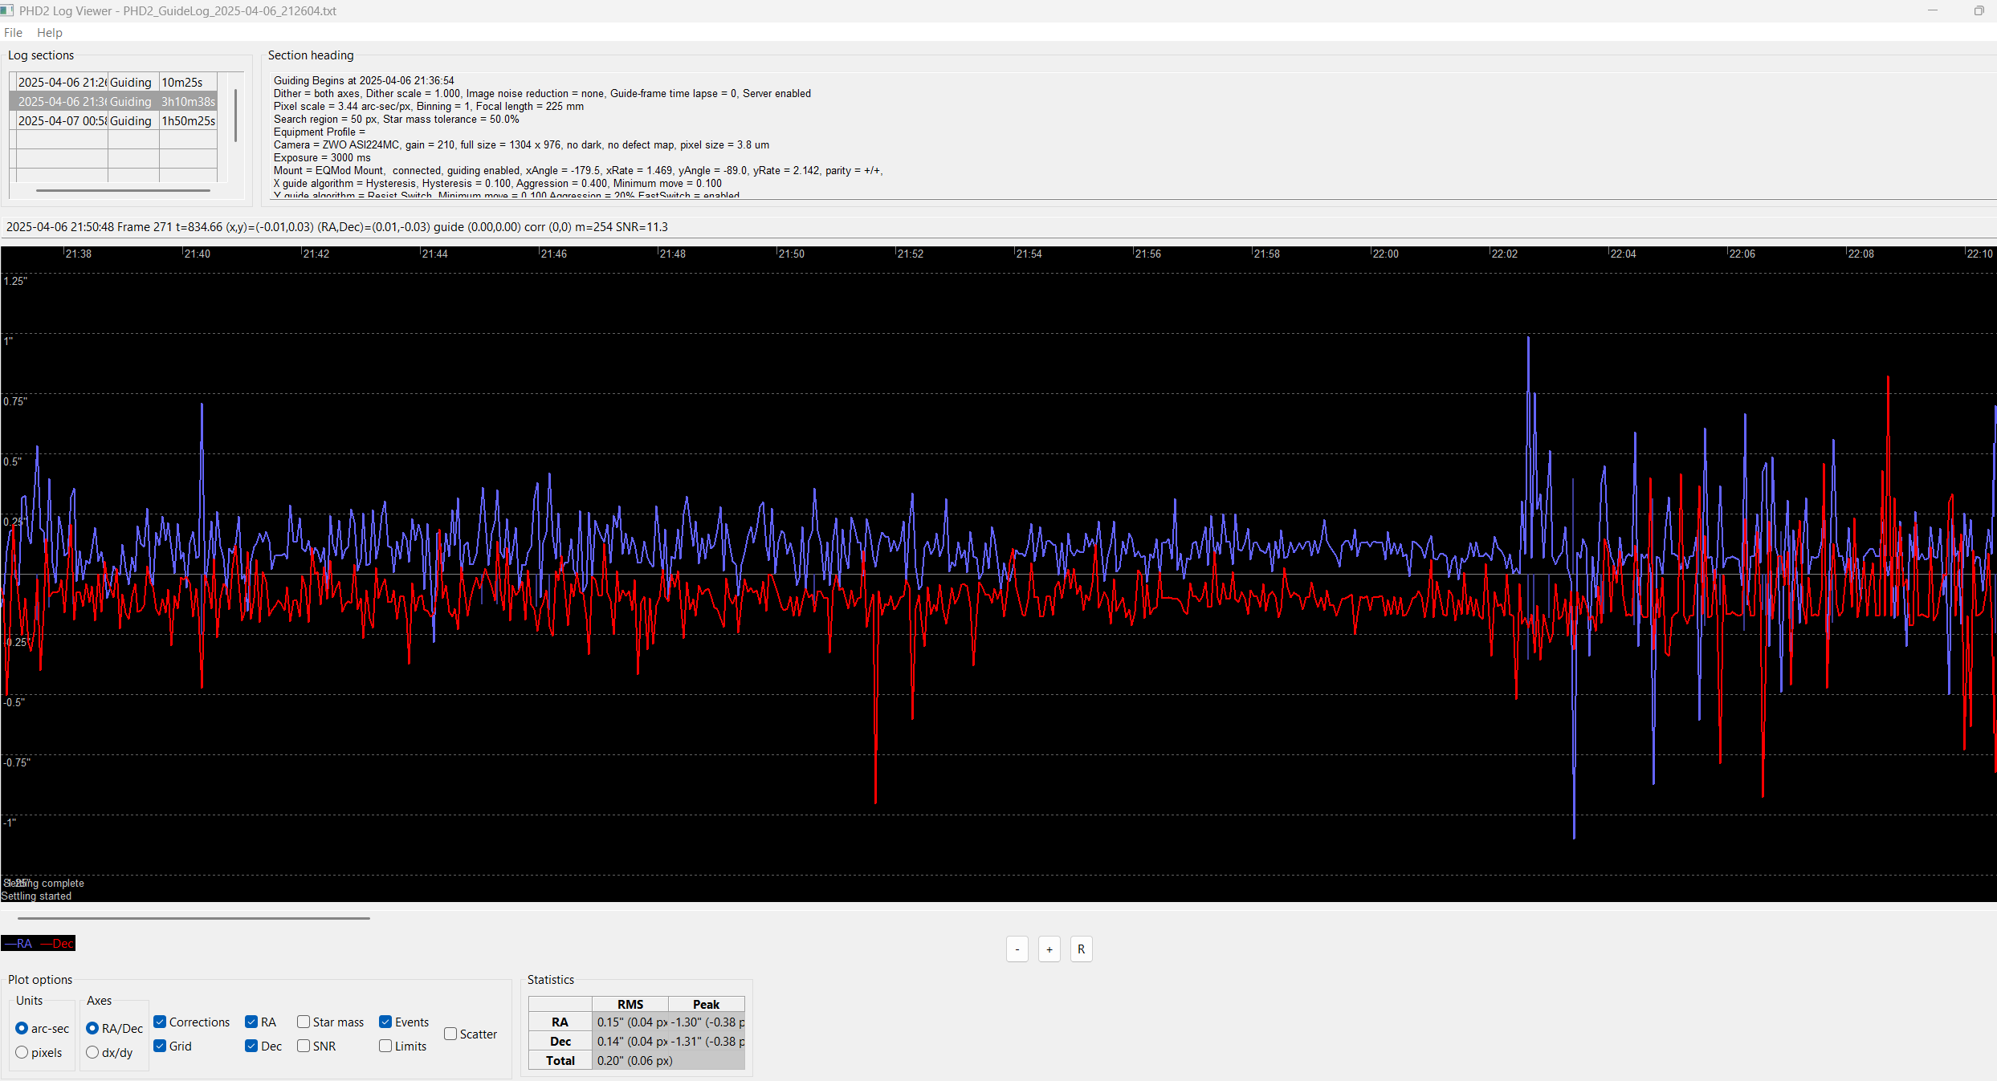Image resolution: width=1997 pixels, height=1081 pixels.
Task: Click the minimize window button
Action: [x=1933, y=10]
